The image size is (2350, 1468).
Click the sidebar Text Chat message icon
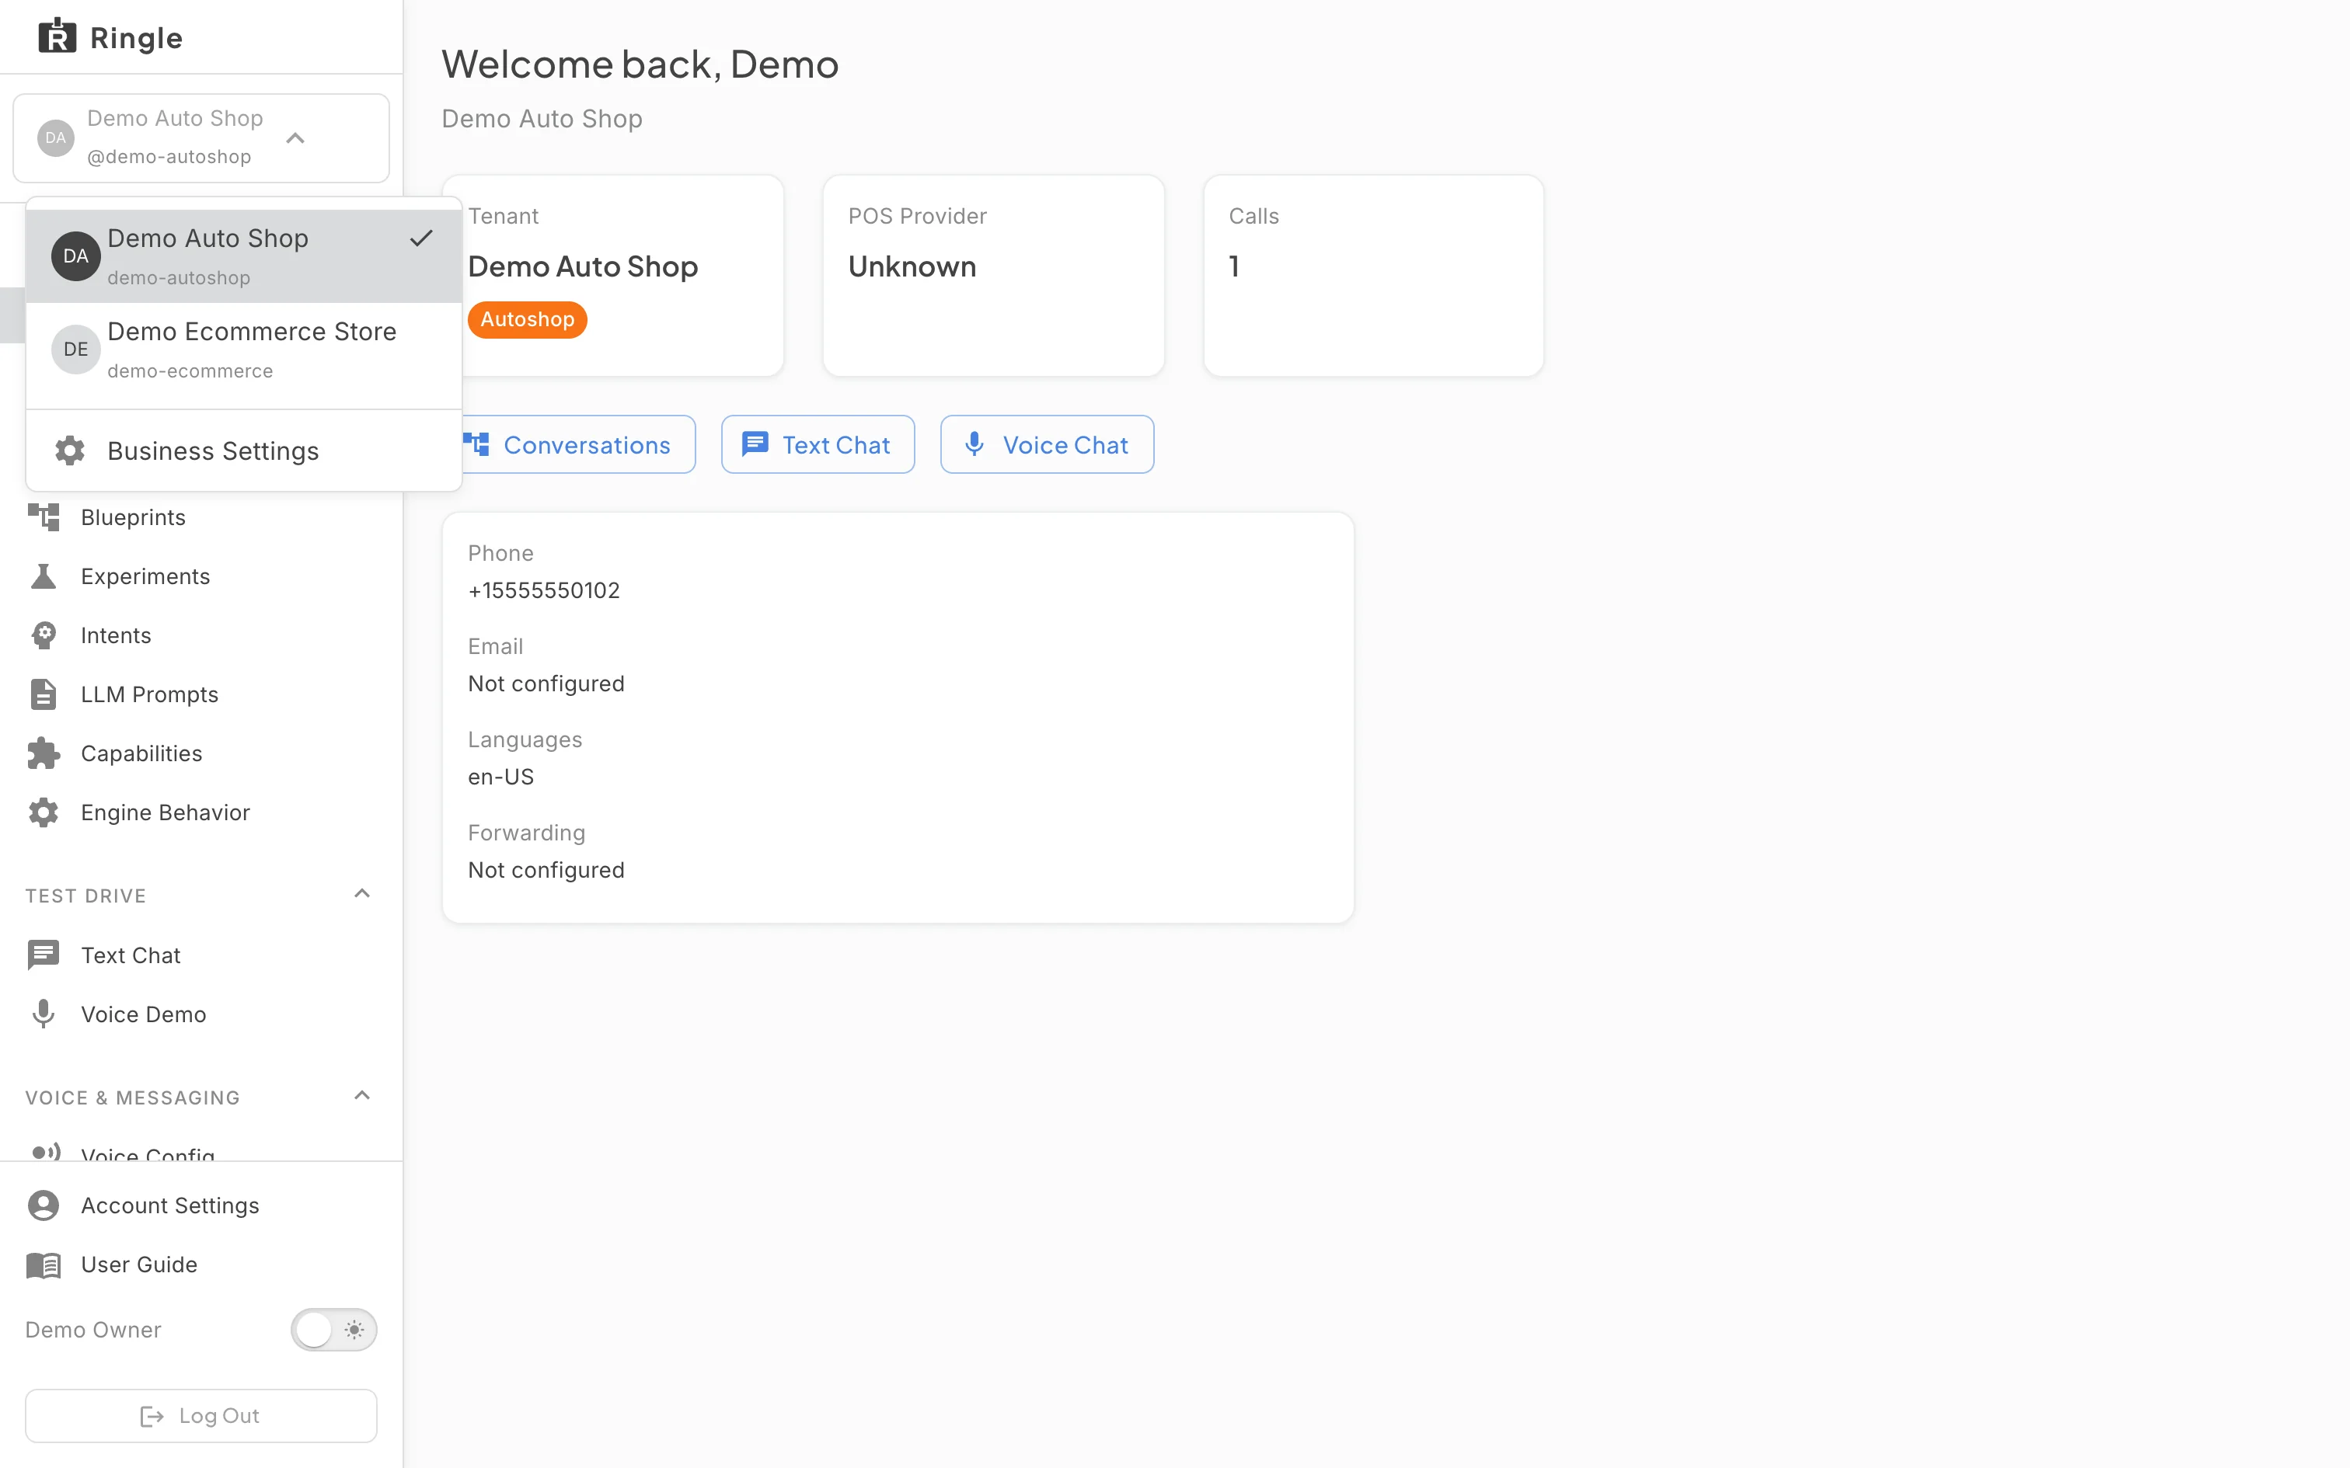click(44, 955)
